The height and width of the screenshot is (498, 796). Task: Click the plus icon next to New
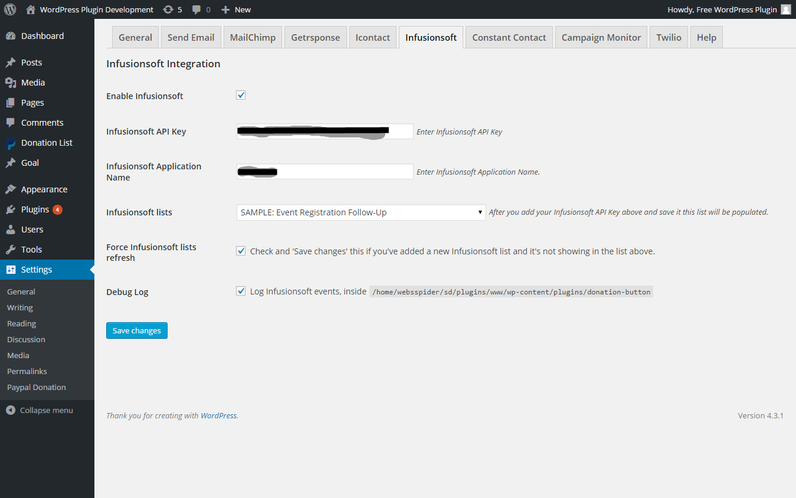[225, 9]
